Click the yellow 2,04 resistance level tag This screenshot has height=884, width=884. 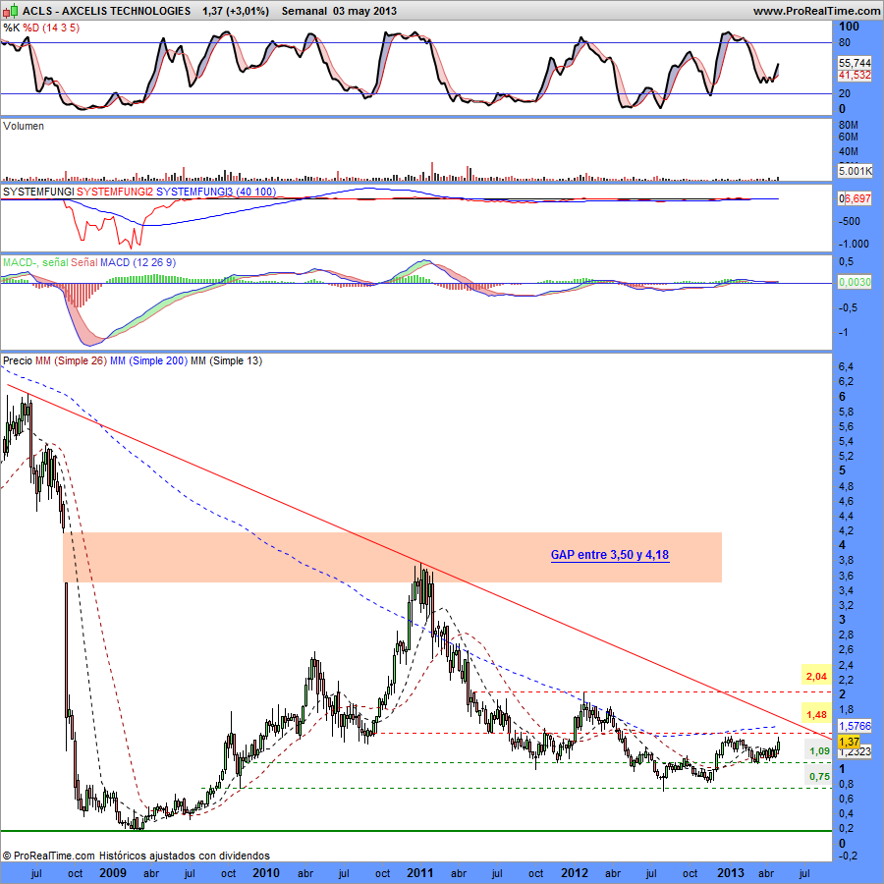tap(817, 676)
